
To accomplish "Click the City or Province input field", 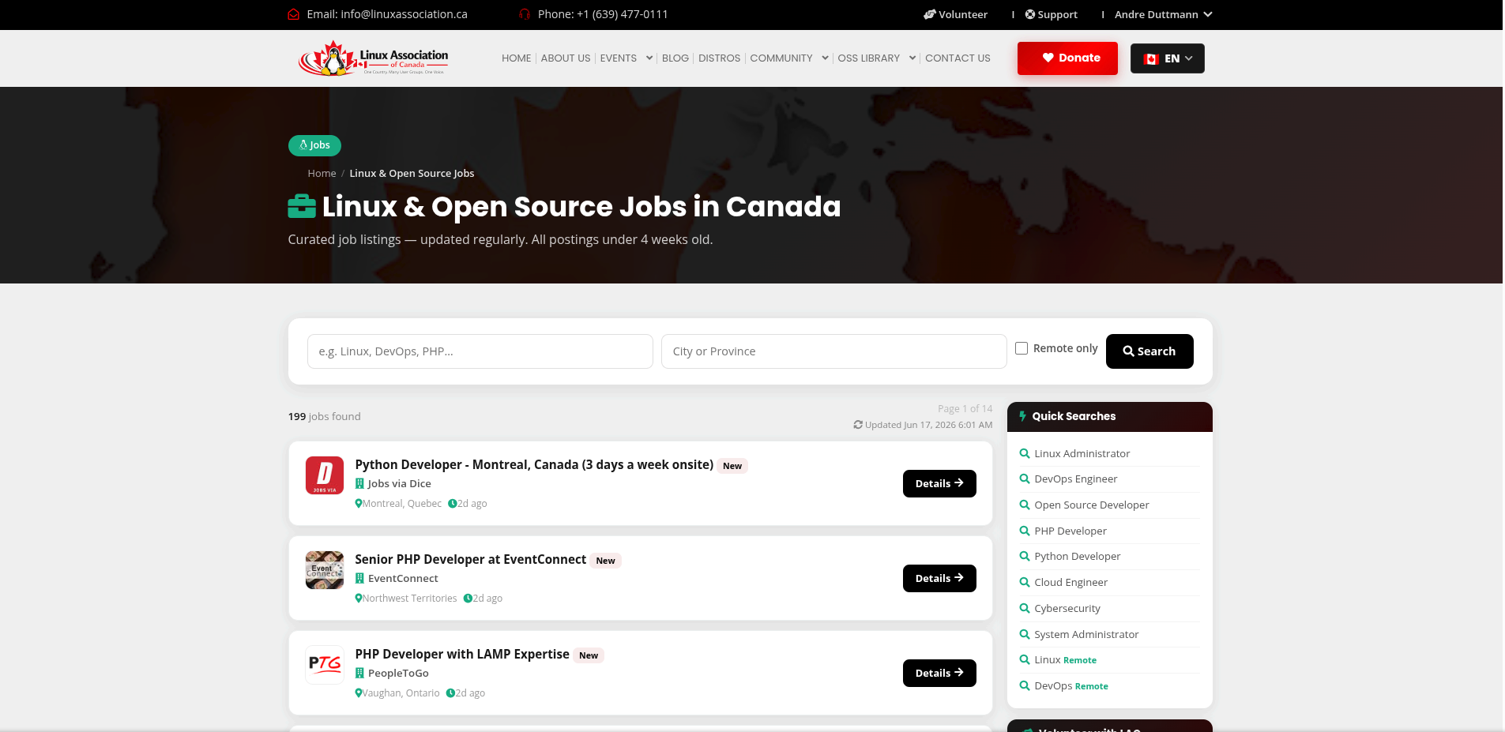I will (x=834, y=351).
